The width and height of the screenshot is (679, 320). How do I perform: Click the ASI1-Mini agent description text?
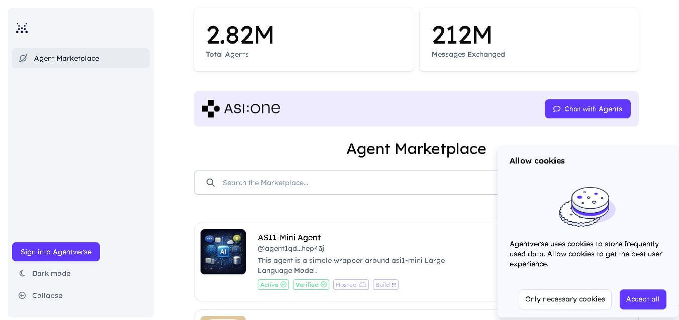click(x=351, y=265)
